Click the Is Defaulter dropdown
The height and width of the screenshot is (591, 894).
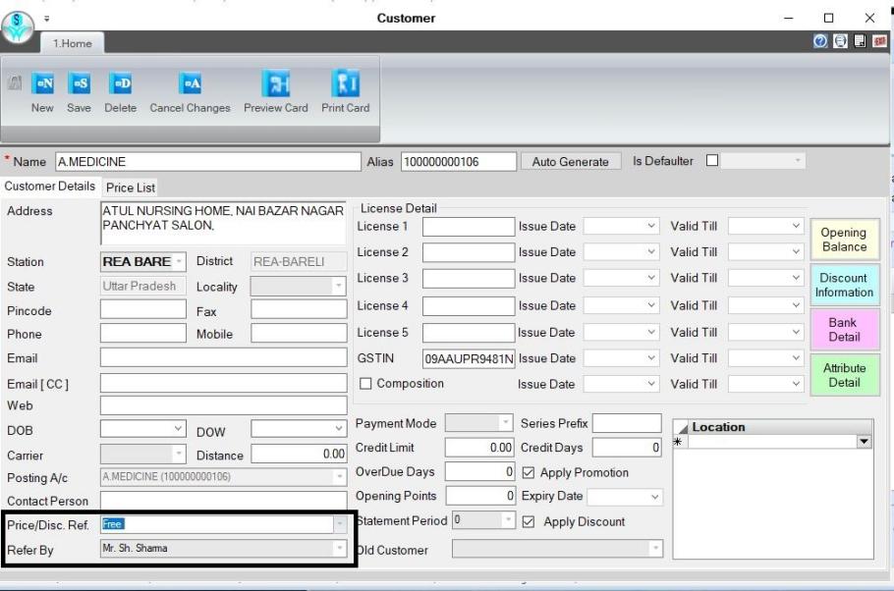763,161
